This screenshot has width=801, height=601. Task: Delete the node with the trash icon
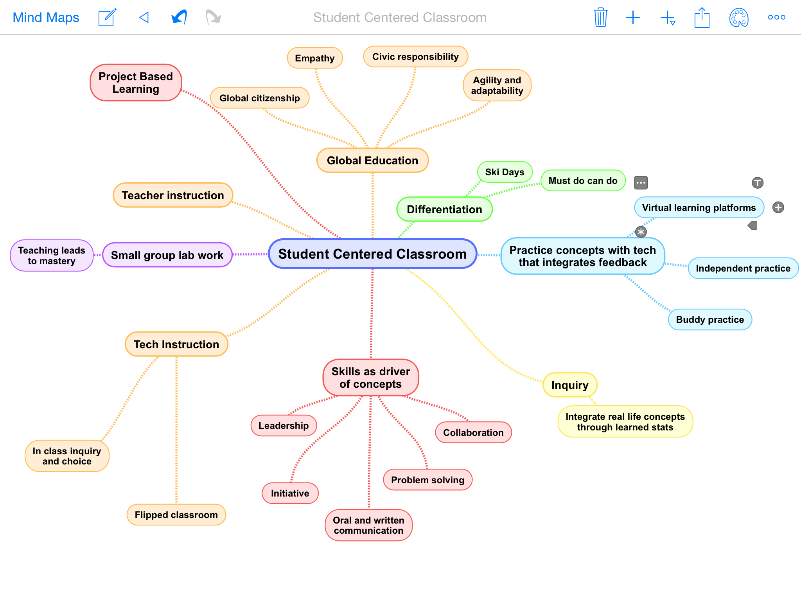(x=600, y=17)
